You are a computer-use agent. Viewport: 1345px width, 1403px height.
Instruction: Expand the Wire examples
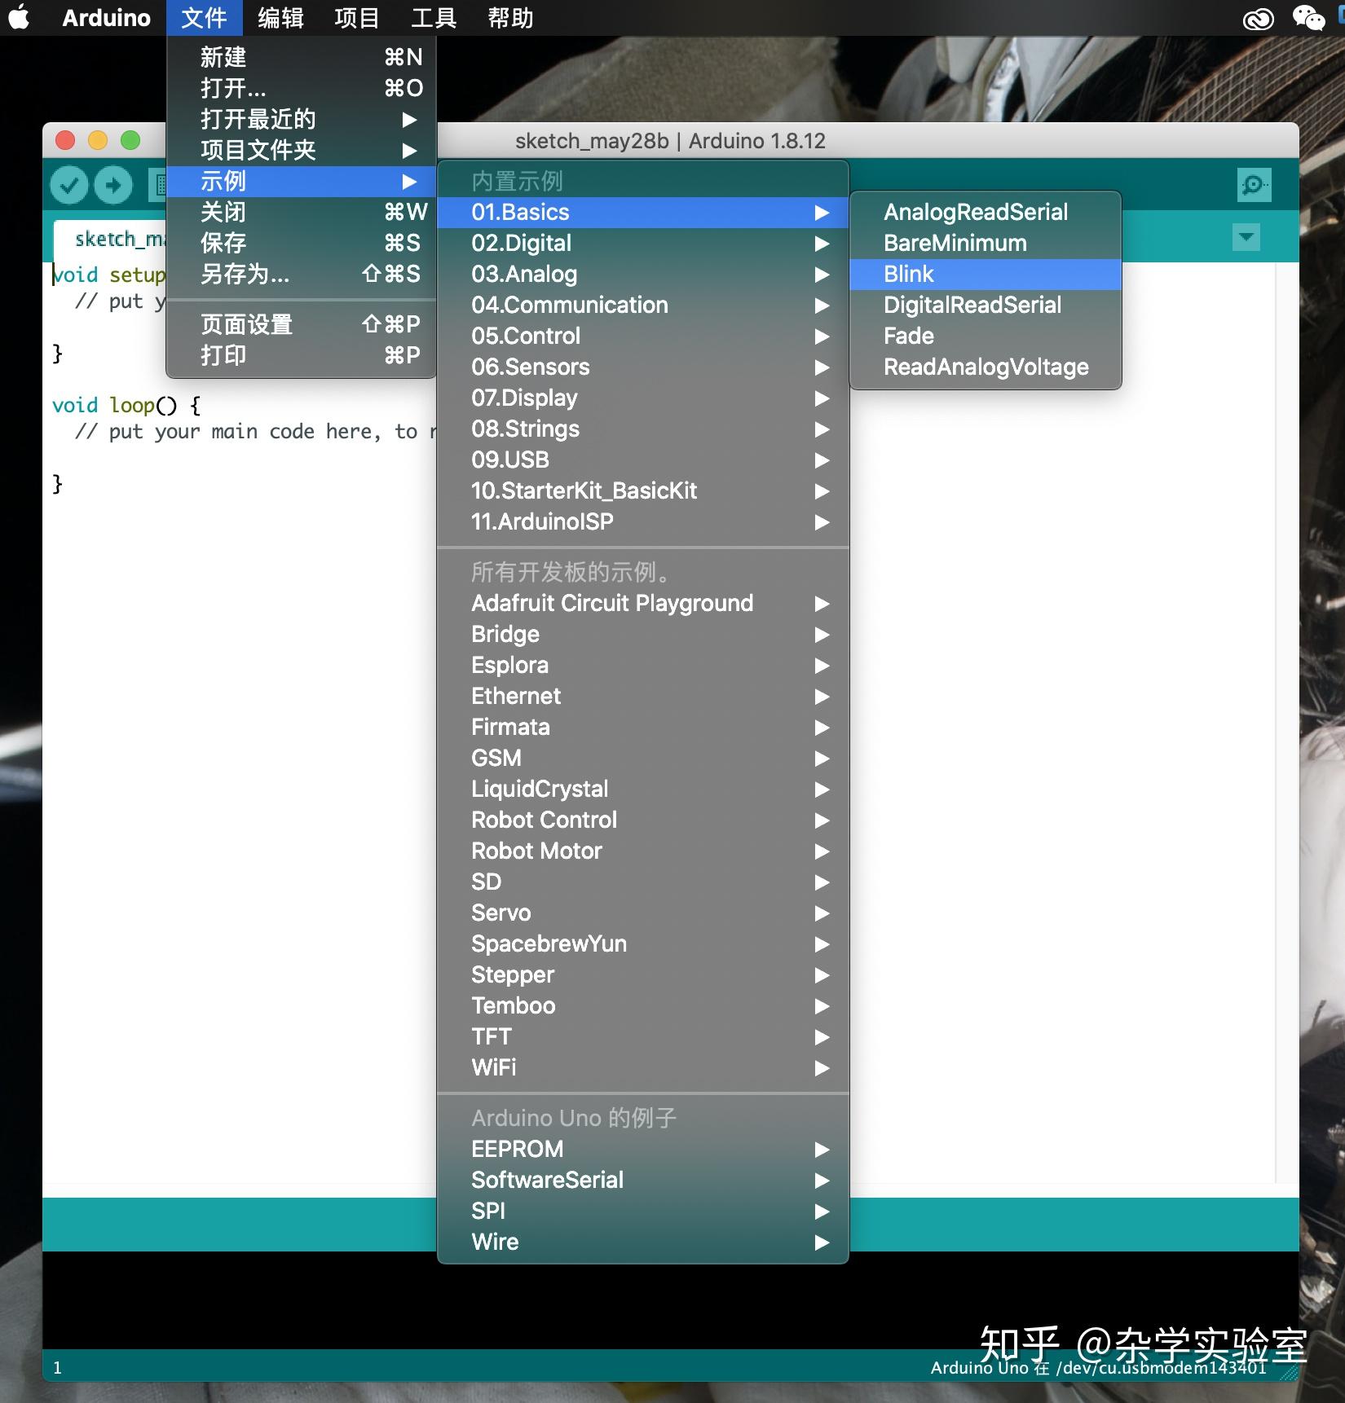(643, 1242)
